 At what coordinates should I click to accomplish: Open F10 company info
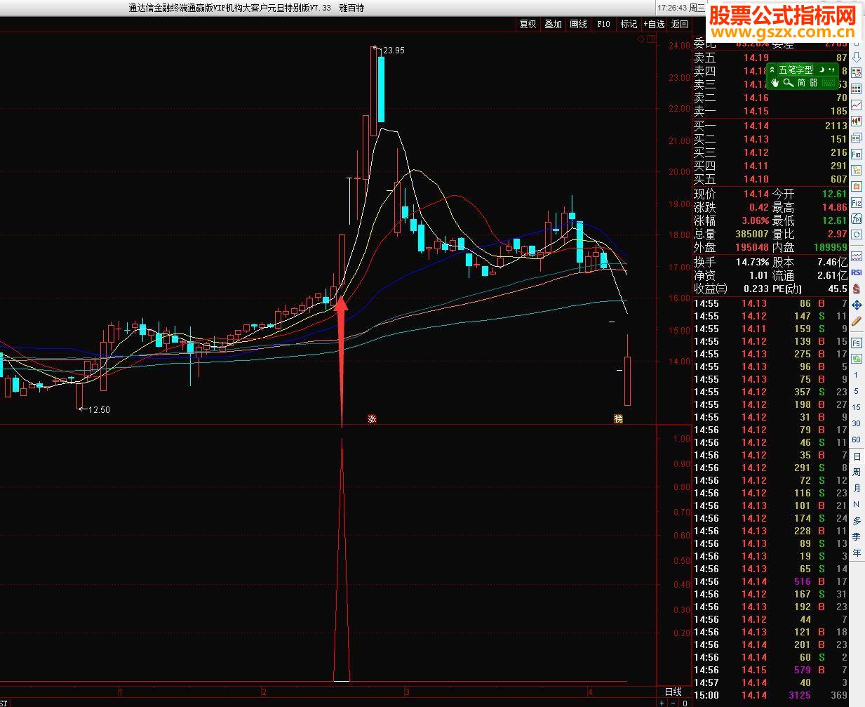point(603,24)
